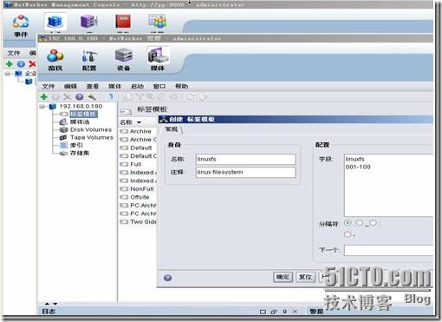Image resolution: width=442 pixels, height=322 pixels.
Task: Click the 复位 (Reset) button
Action: pos(306,277)
